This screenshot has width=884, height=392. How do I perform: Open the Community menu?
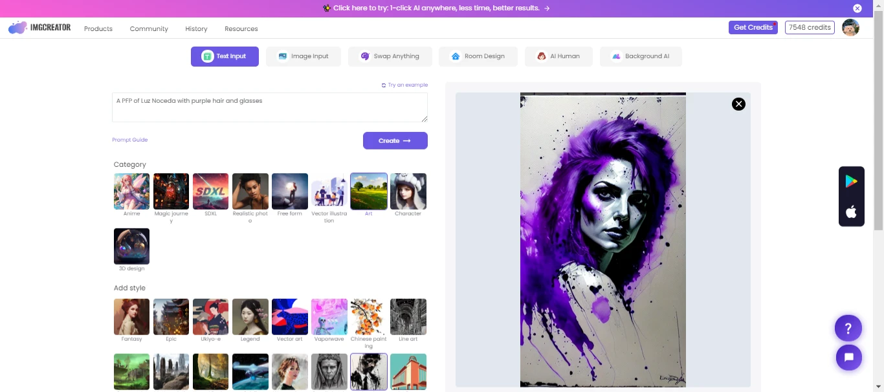coord(149,28)
